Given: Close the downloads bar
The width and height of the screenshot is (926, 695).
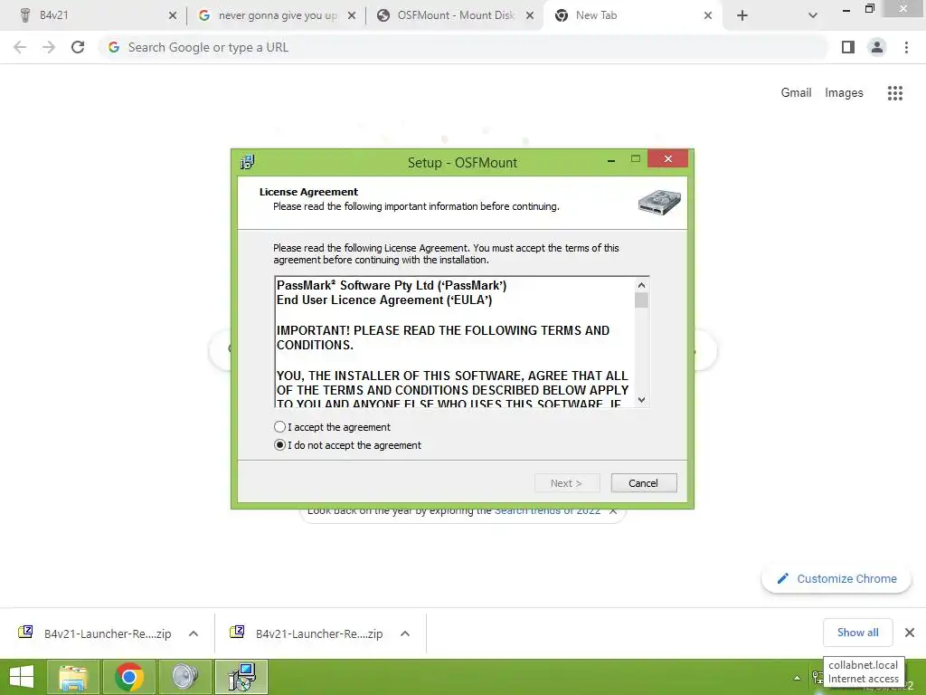Looking at the screenshot, I should (910, 633).
